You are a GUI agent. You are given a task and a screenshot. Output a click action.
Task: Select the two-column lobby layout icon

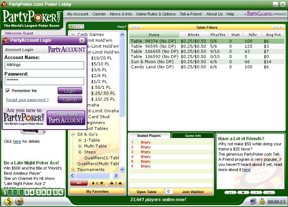click(x=76, y=26)
